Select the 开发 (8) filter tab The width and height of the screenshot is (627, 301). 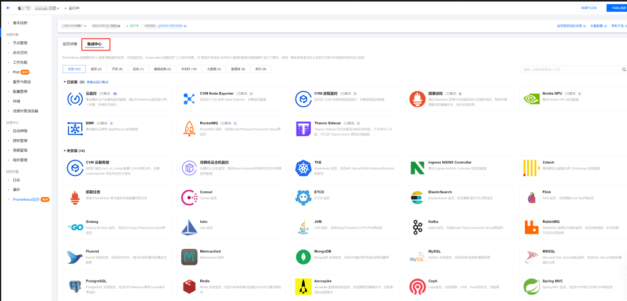click(x=117, y=69)
